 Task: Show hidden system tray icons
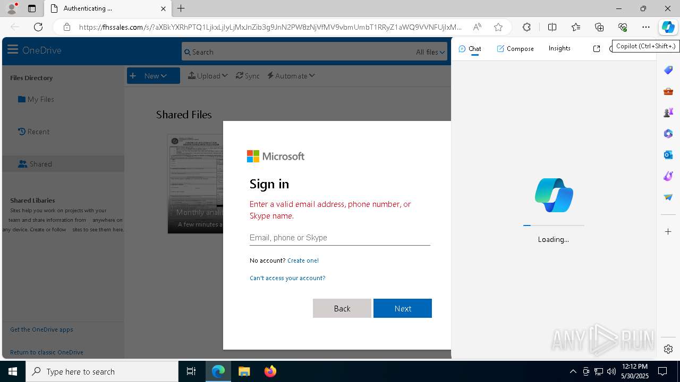[573, 371]
